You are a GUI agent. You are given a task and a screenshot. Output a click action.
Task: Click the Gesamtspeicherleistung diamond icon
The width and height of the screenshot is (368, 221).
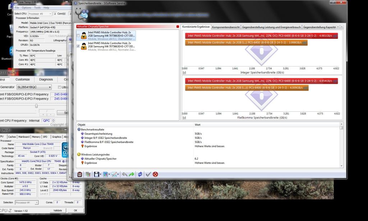pos(82,133)
